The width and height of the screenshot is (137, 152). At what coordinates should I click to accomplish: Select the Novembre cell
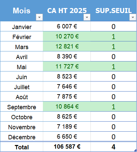coord(22,127)
